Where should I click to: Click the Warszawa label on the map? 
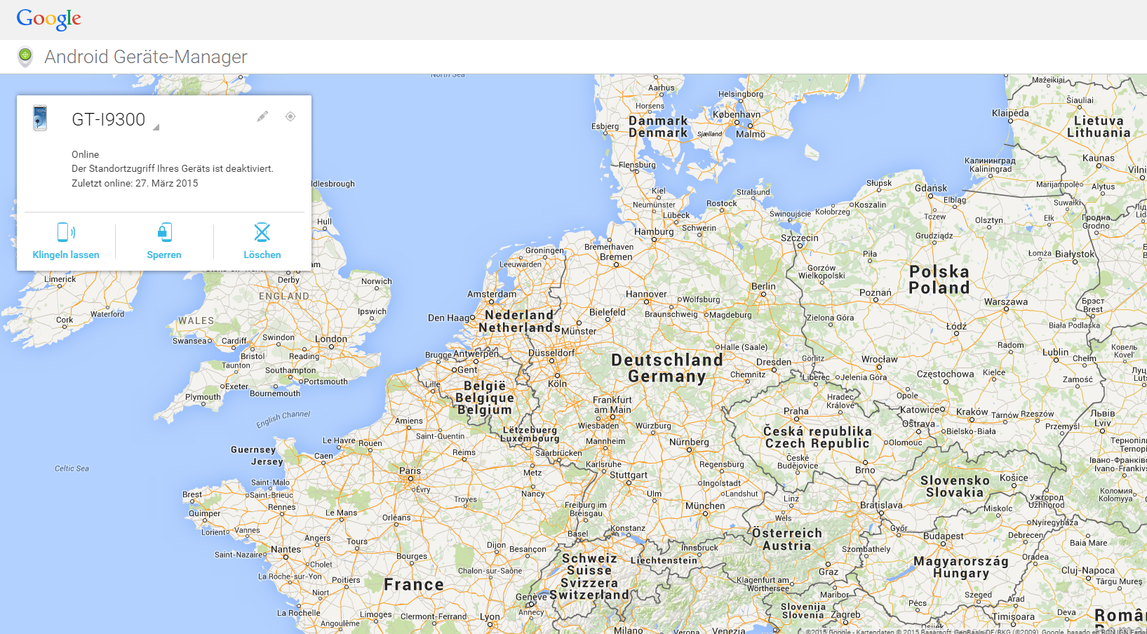[1006, 302]
